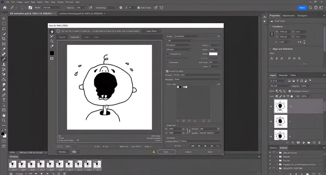Play the animation in Save for Web
Screen dimensions: 326x175
(205, 146)
